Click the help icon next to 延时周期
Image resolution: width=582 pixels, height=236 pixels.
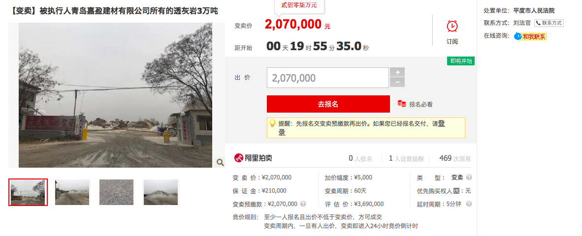click(x=469, y=204)
